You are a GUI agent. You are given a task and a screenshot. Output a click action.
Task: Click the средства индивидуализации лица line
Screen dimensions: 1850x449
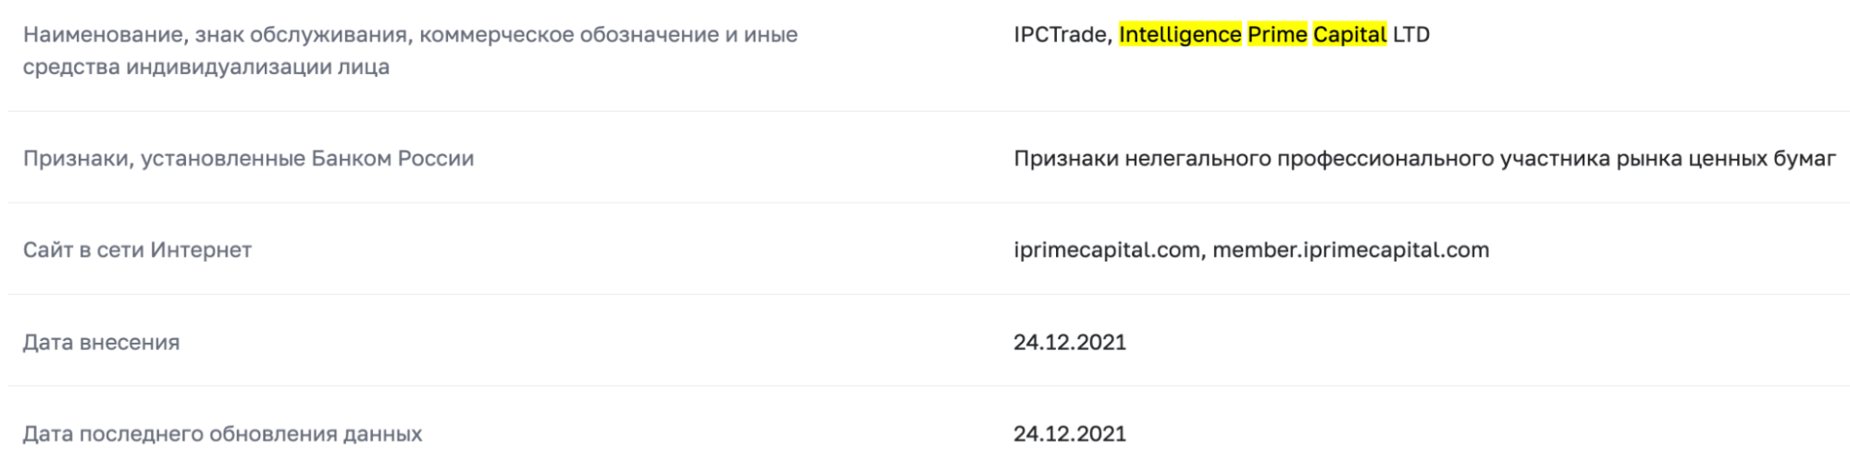click(205, 67)
